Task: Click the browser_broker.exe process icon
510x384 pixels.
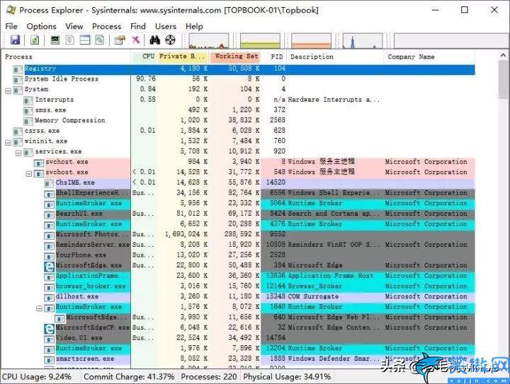Action: [49, 288]
